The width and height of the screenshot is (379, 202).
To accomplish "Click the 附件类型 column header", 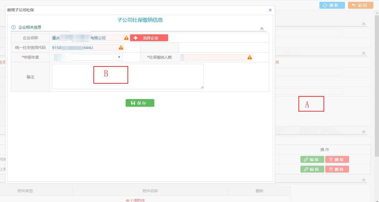I will pos(25,191).
